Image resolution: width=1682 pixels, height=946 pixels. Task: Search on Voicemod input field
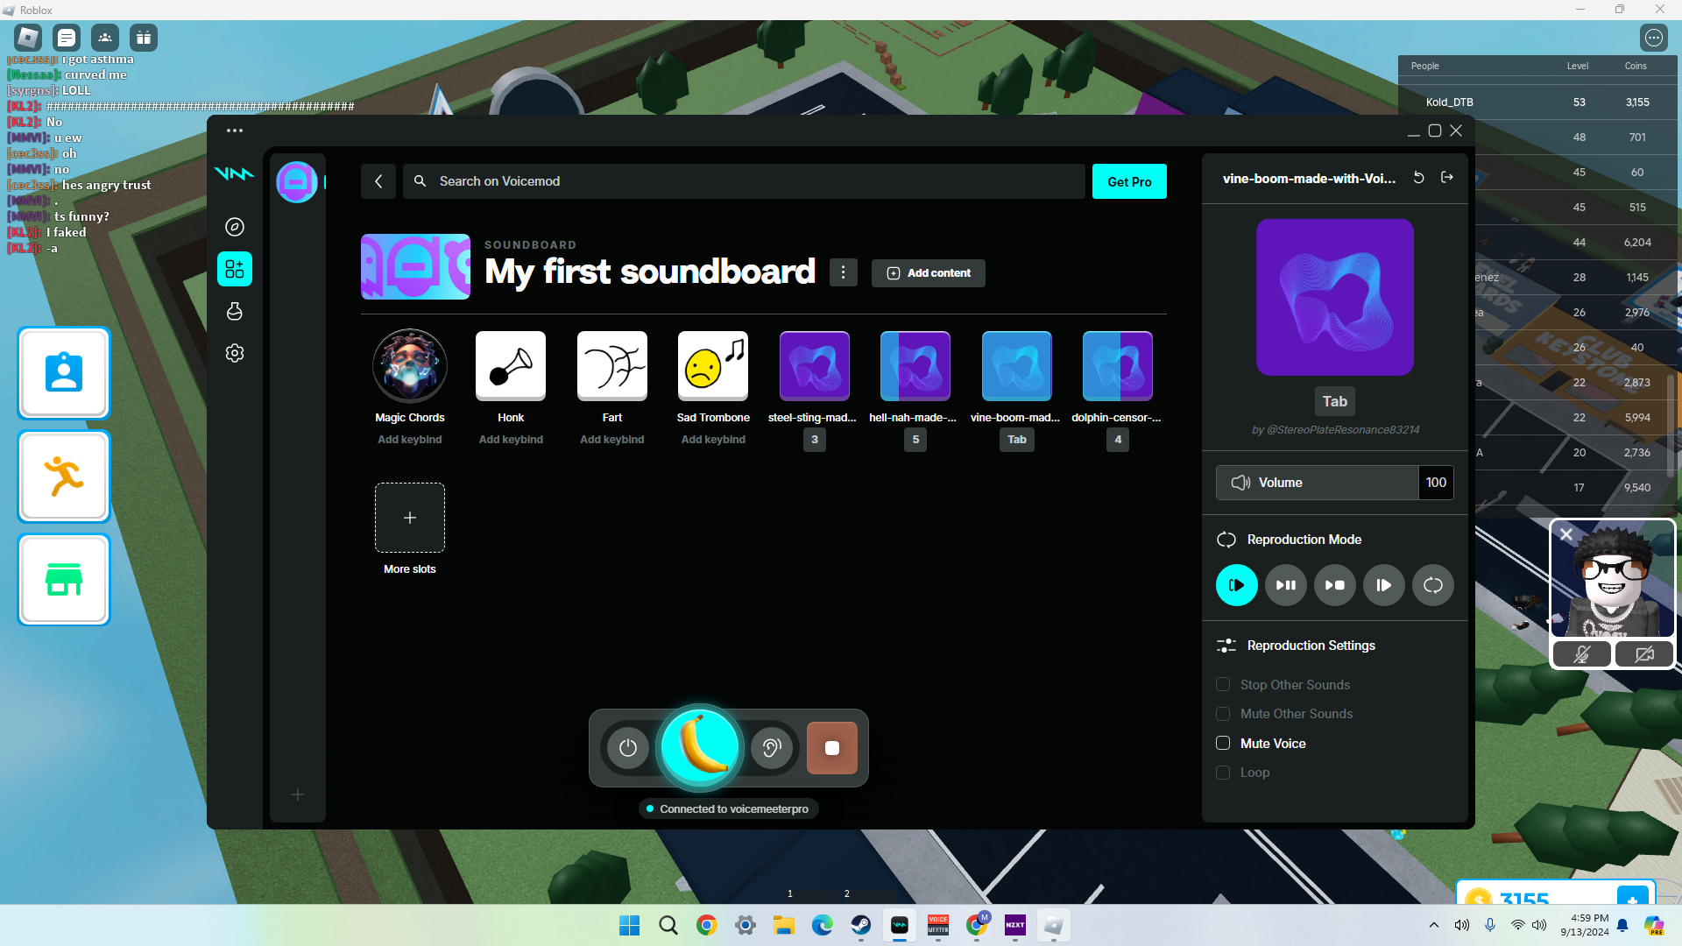pyautogui.click(x=744, y=181)
